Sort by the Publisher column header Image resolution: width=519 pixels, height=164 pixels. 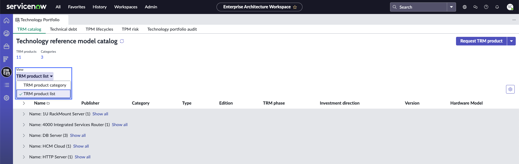pyautogui.click(x=90, y=103)
